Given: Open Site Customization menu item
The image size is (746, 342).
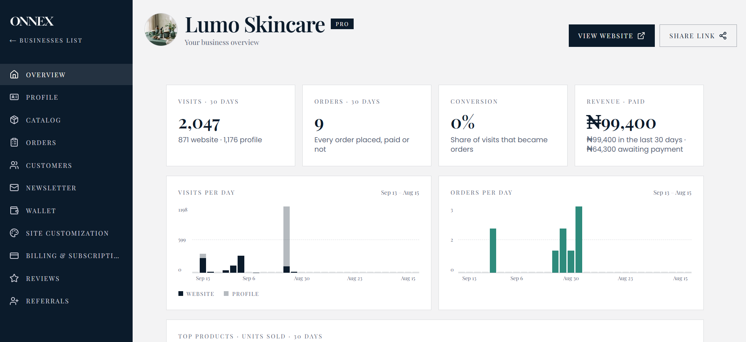Looking at the screenshot, I should coord(66,233).
